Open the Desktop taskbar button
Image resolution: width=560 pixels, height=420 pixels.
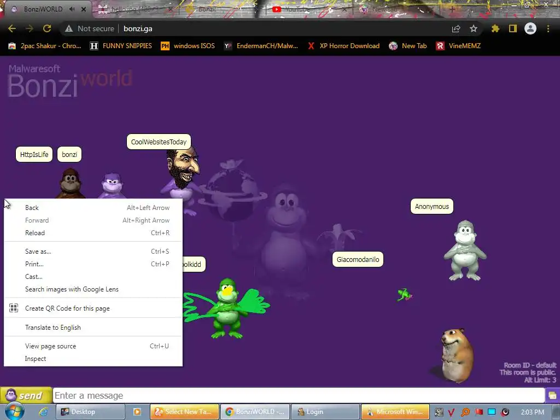(x=90, y=412)
